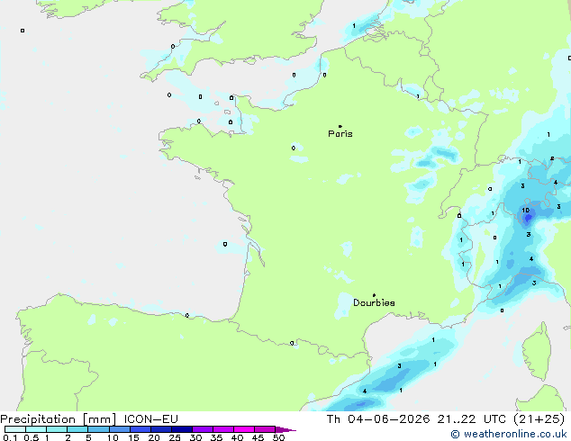Click the '(21+25)' forecast offset text

[x=539, y=419]
